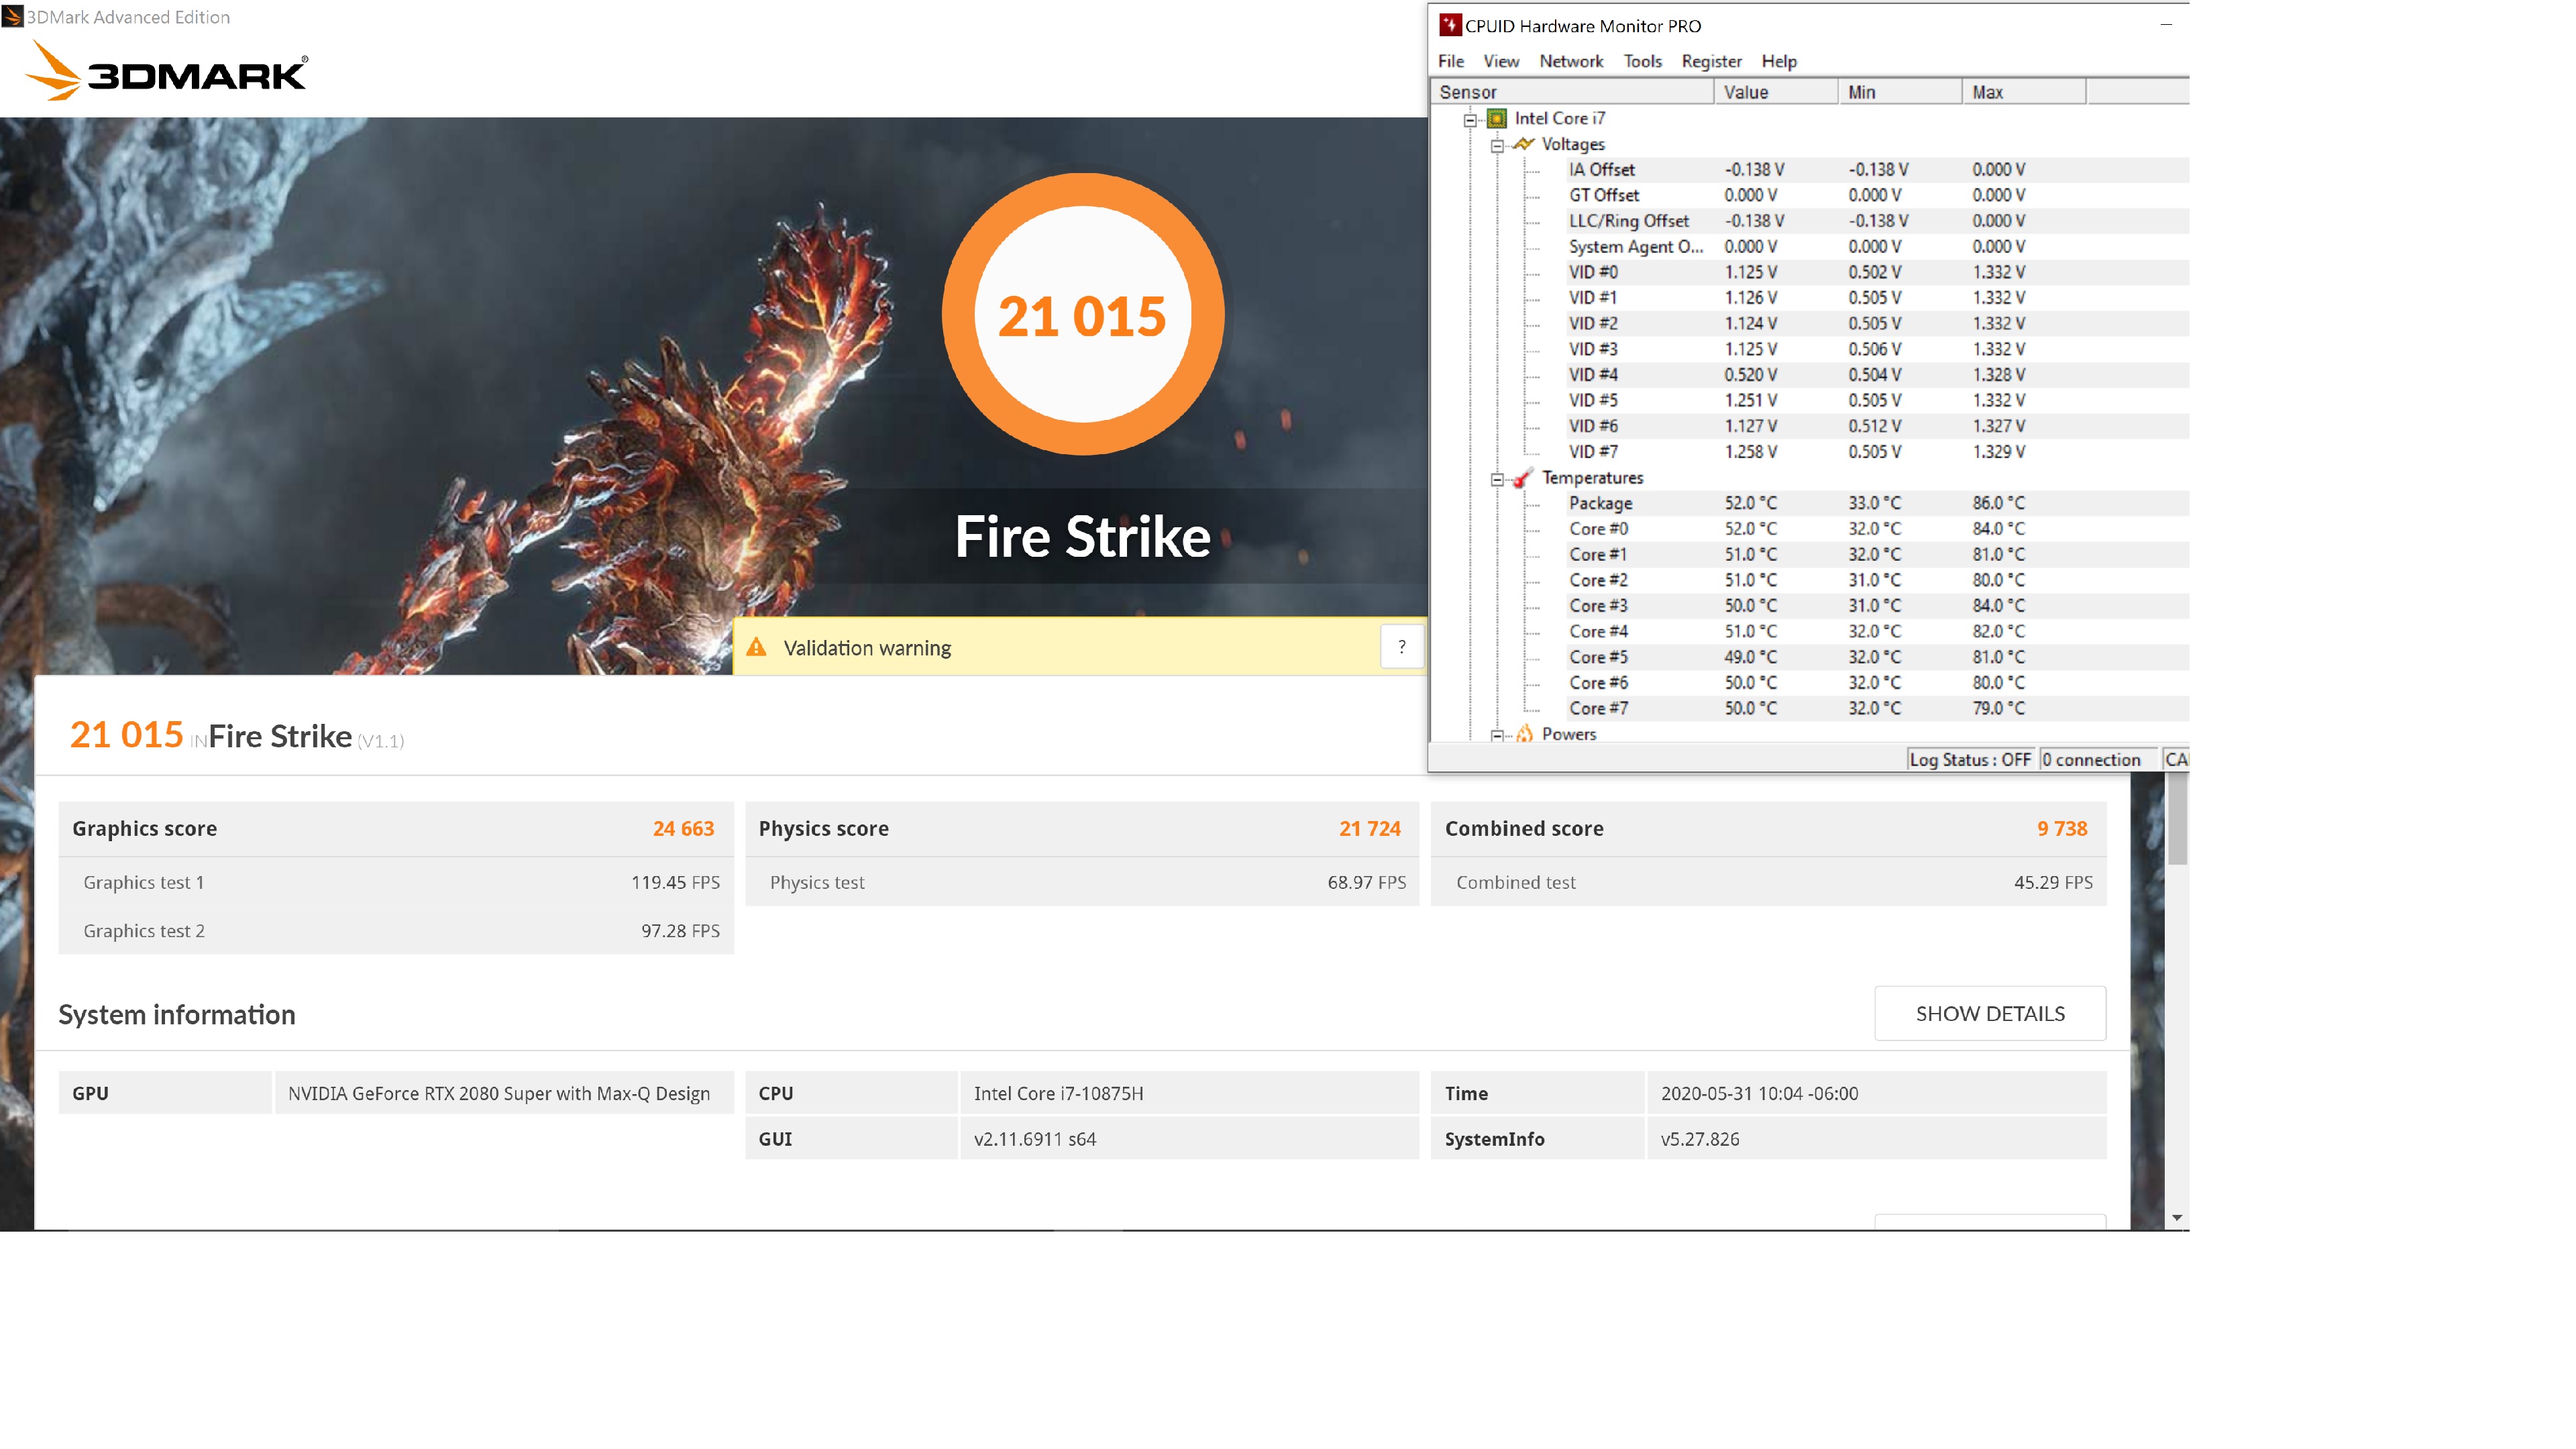Click the Powers flame icon

point(1523,734)
